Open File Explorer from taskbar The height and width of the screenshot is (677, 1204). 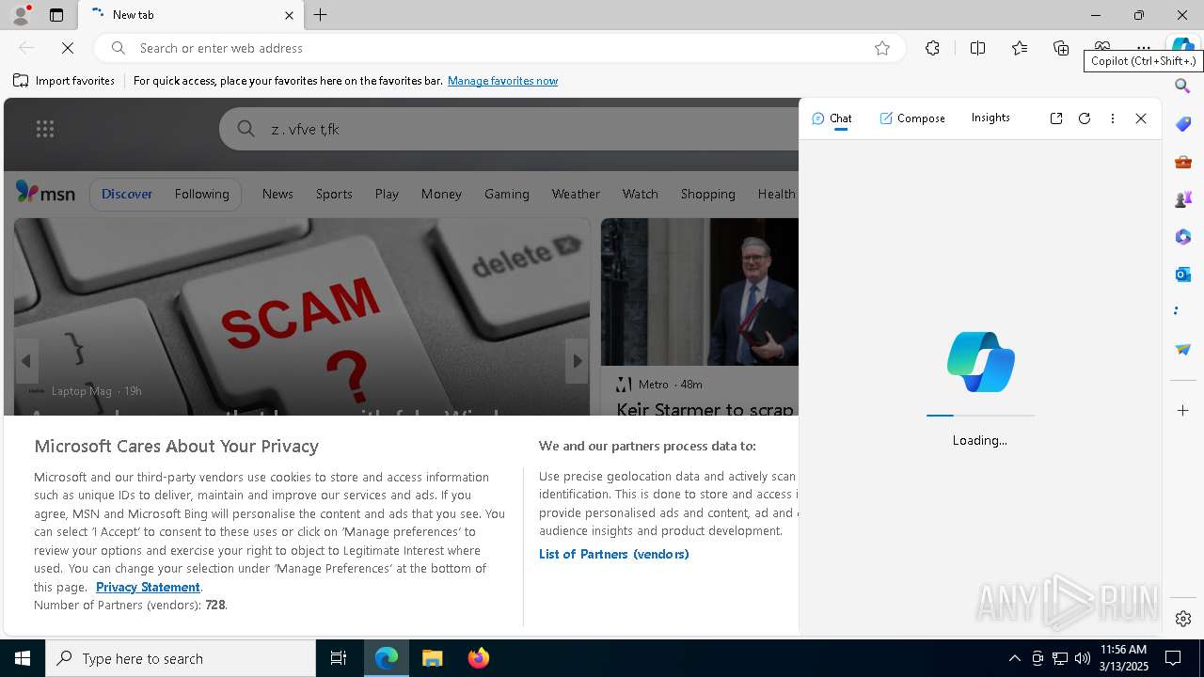click(433, 658)
